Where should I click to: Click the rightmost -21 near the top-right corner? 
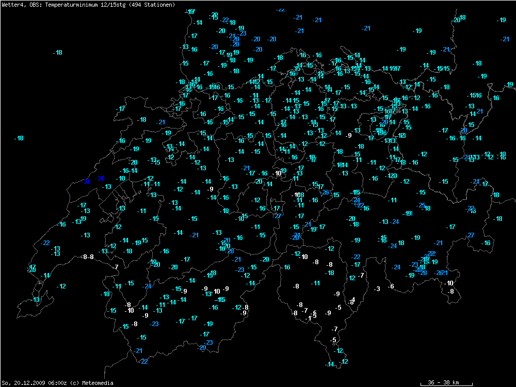click(505, 39)
